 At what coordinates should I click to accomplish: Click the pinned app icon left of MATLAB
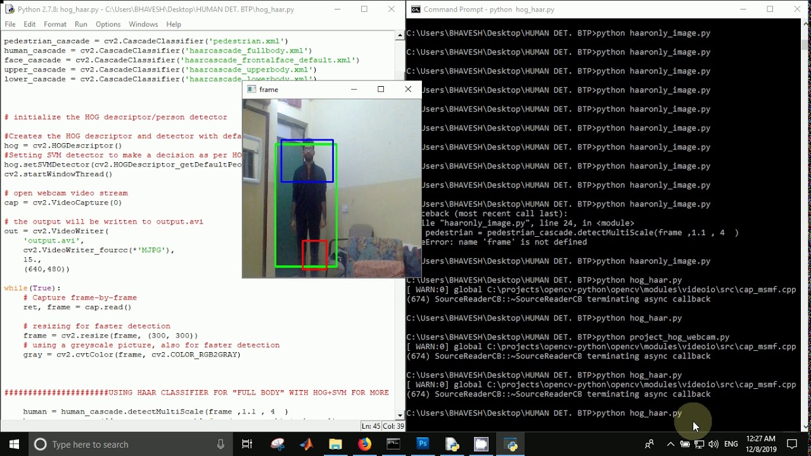pos(277,445)
